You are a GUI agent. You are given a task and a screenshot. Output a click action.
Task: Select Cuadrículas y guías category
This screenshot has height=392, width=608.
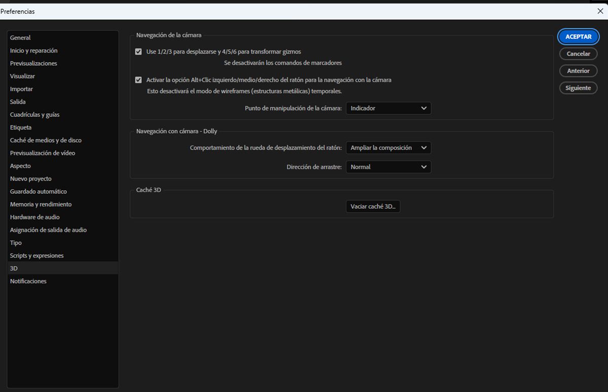coord(63,114)
